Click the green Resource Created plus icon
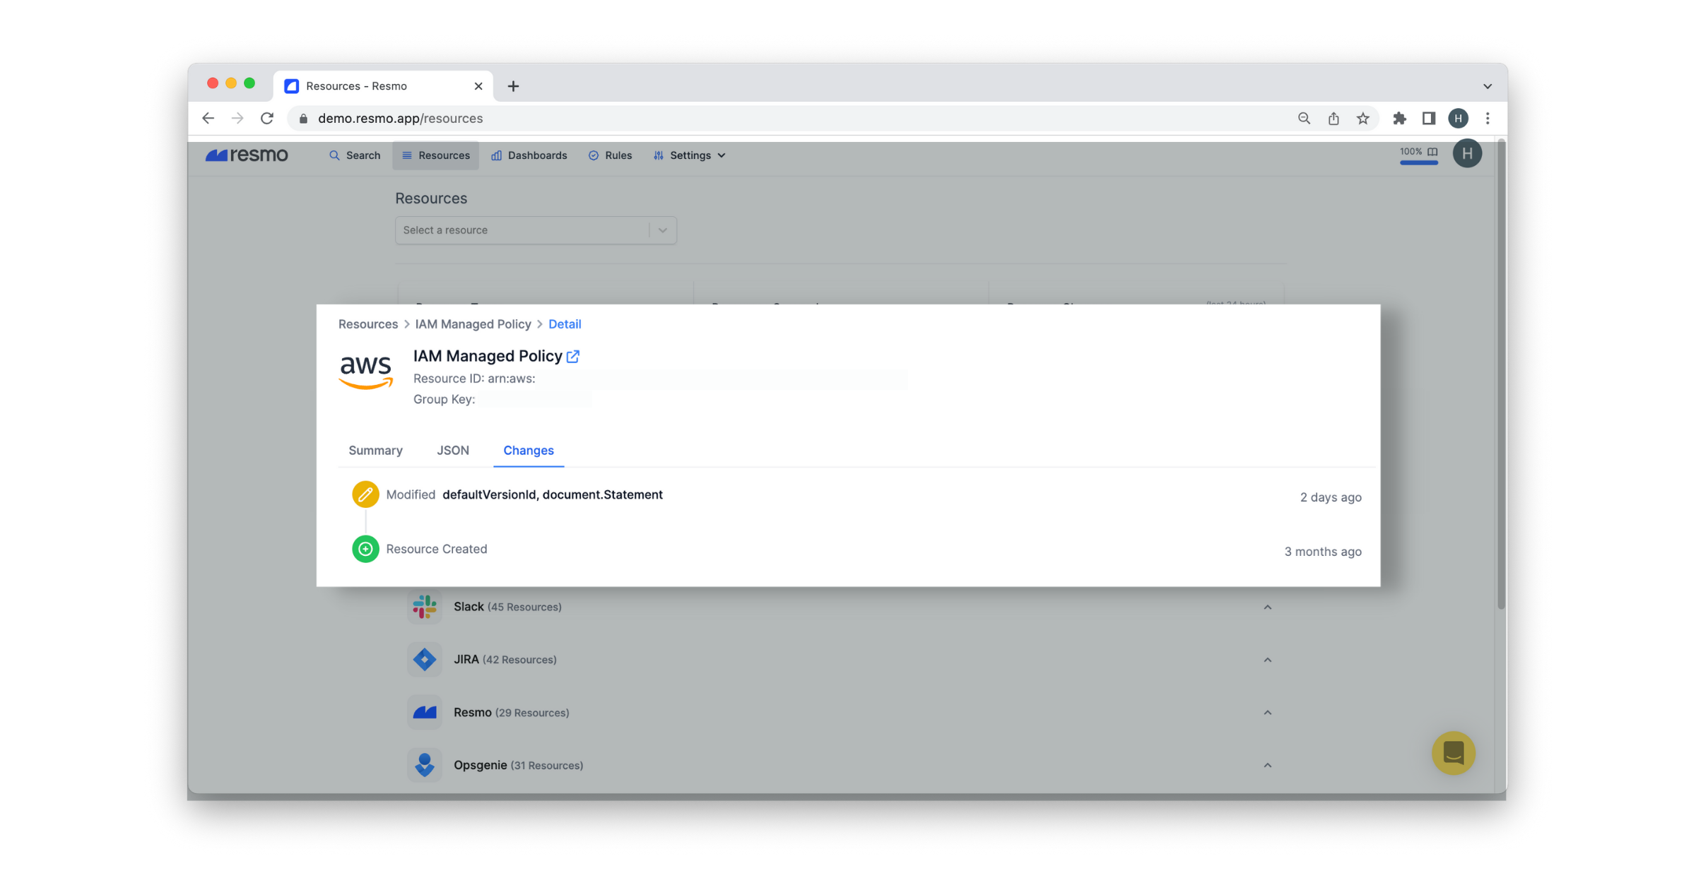1696x890 pixels. tap(365, 549)
